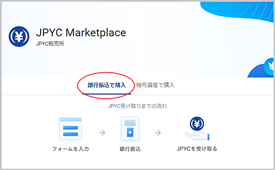
Task: Click the 銀行振込 step label
Action: (x=130, y=149)
